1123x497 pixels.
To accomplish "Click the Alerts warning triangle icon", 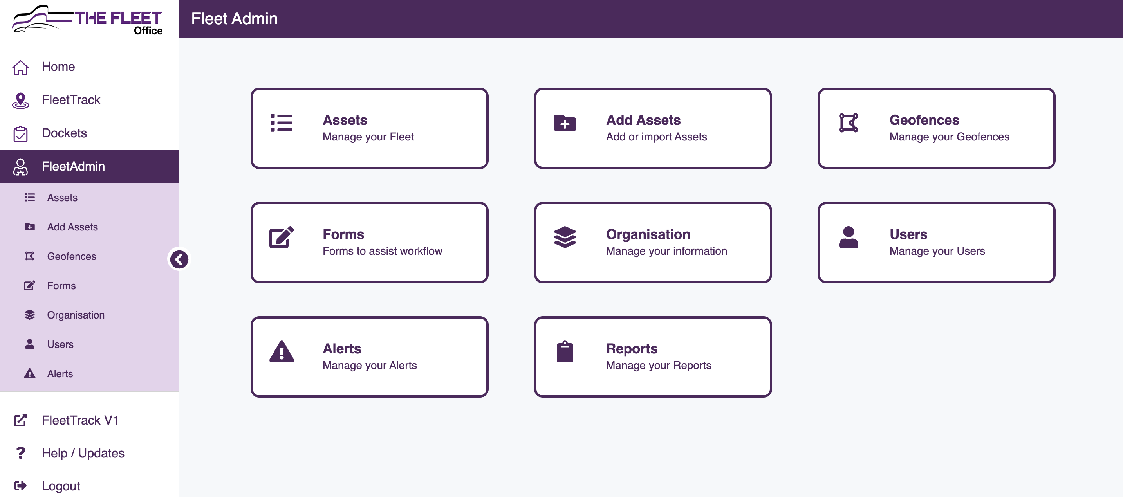I will (x=29, y=373).
